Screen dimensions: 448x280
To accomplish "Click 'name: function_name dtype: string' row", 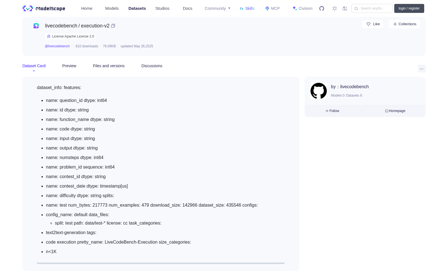I will point(80,120).
